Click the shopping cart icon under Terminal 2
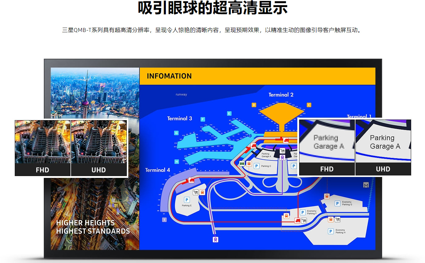The image size is (425, 263). tap(282, 151)
